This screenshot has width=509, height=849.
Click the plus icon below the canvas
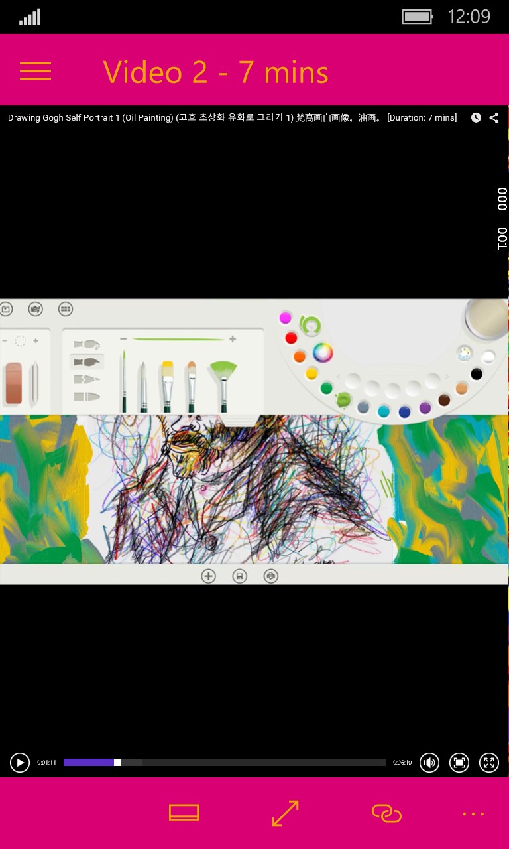point(208,576)
